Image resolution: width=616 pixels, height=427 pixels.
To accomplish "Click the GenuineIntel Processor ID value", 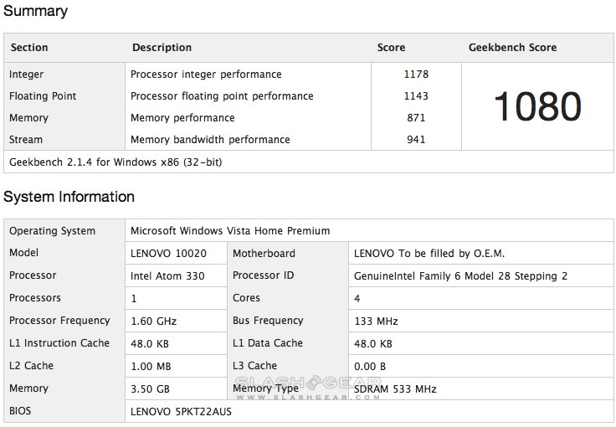I will [461, 275].
